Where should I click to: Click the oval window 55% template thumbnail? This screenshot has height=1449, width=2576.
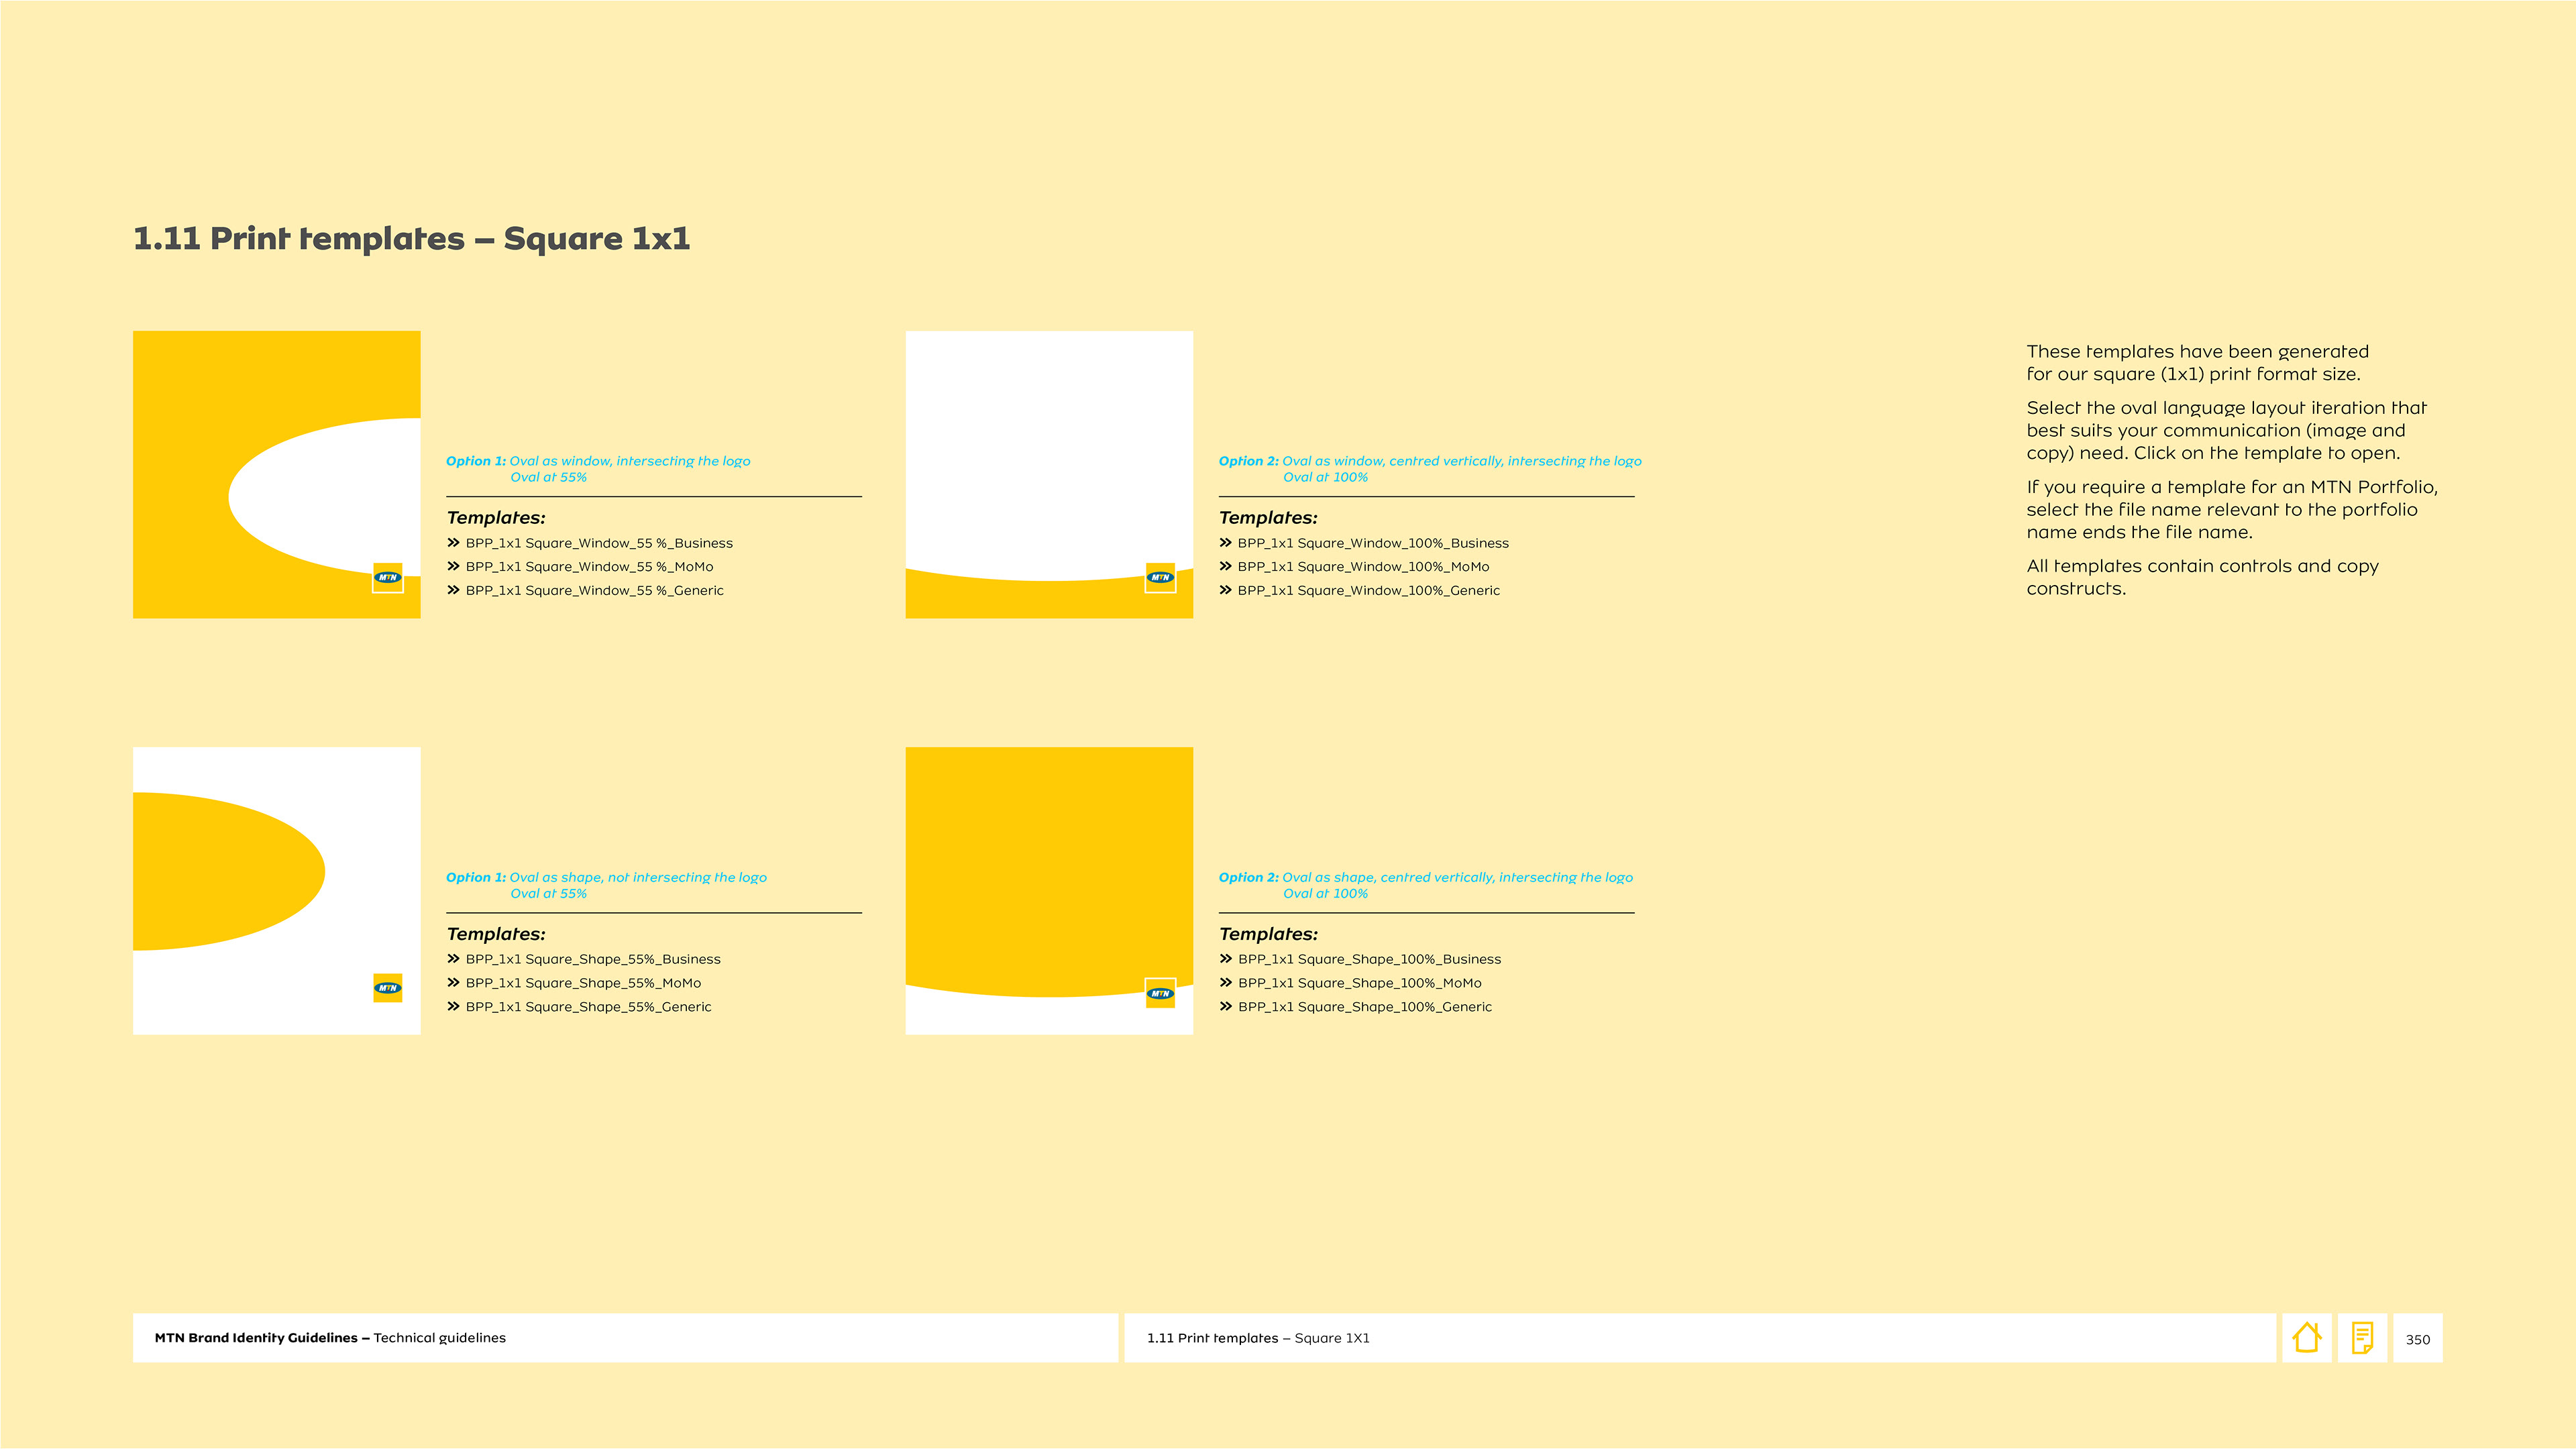click(x=277, y=474)
